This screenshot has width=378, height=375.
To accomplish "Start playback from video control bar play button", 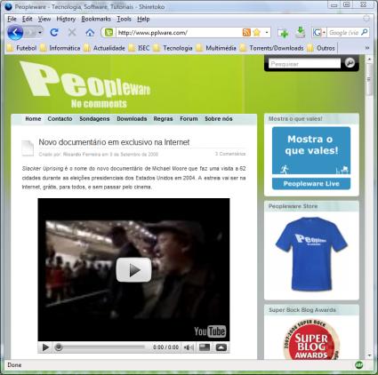I will click(x=45, y=347).
